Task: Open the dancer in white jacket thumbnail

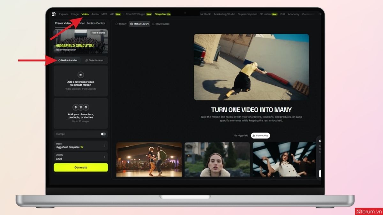Action: [x=284, y=159]
